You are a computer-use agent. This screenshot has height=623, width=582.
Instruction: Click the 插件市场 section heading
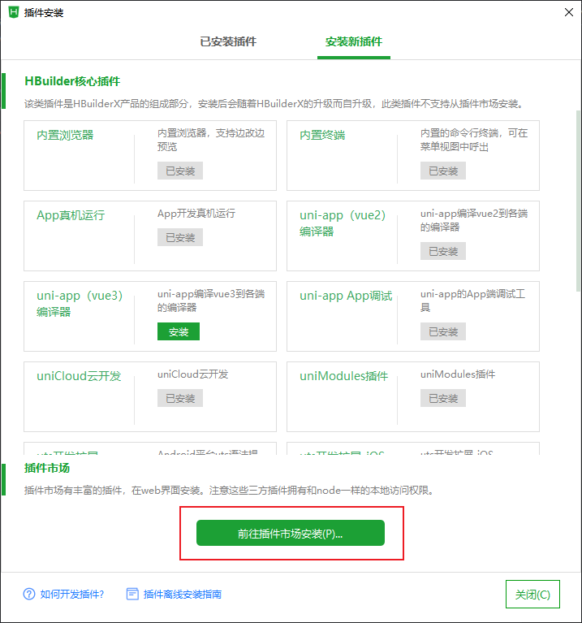pos(47,468)
